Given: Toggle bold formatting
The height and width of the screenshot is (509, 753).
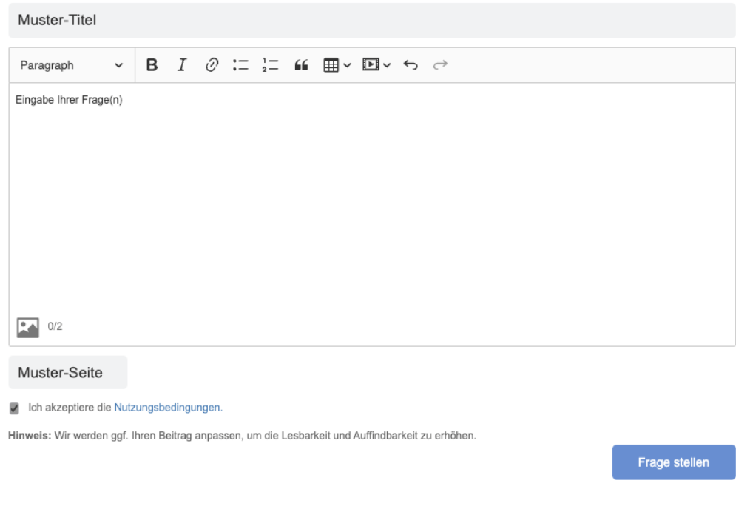Looking at the screenshot, I should click(x=152, y=65).
